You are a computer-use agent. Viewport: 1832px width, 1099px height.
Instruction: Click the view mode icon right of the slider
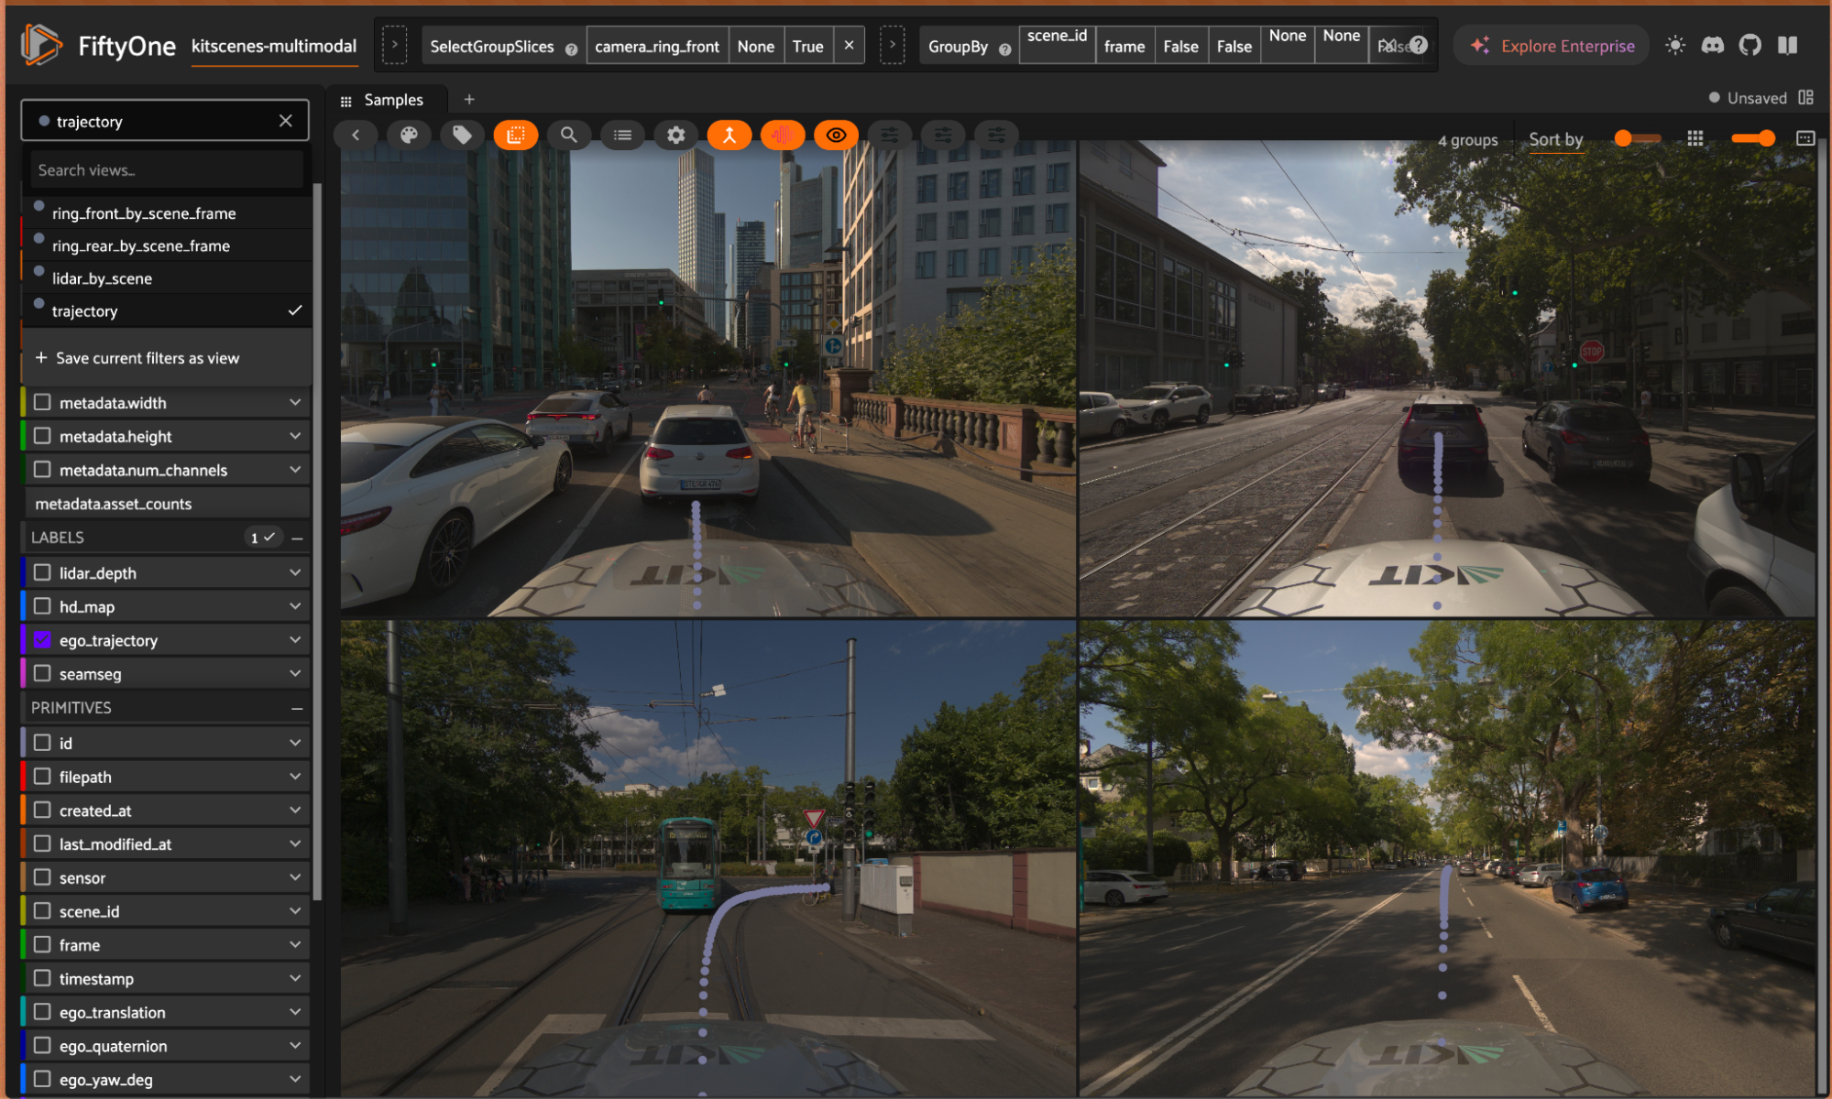[1805, 138]
